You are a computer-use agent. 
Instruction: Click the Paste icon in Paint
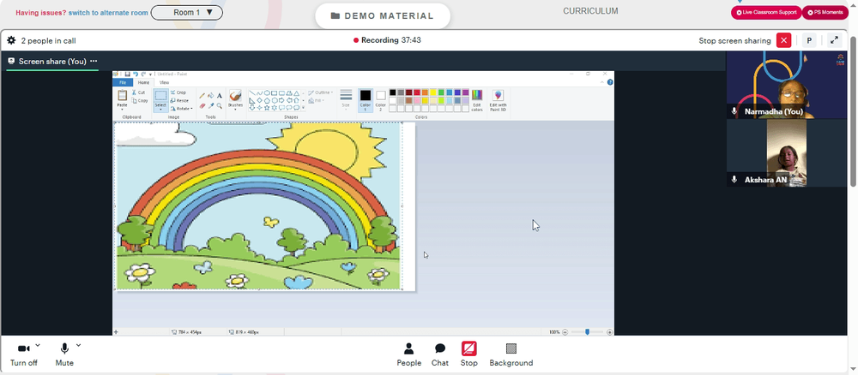point(122,98)
